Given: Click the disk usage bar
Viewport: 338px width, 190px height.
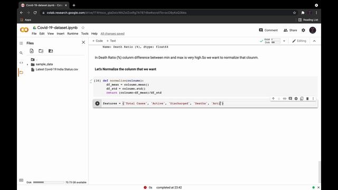Looking at the screenshot, I should click(x=49, y=182).
